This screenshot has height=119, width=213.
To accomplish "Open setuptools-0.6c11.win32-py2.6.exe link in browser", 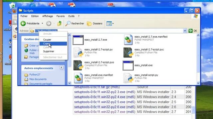I will click(100, 107).
